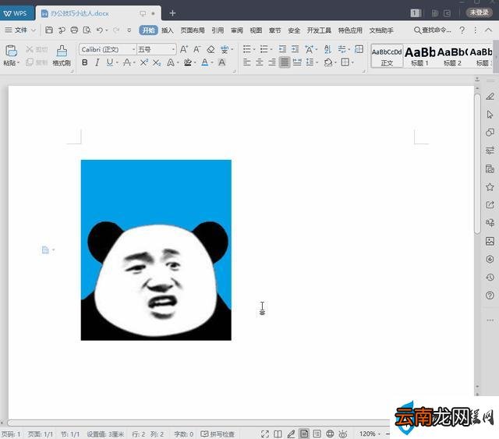Image resolution: width=499 pixels, height=439 pixels.
Task: Open the 引用 (References) tab
Action: [x=218, y=30]
